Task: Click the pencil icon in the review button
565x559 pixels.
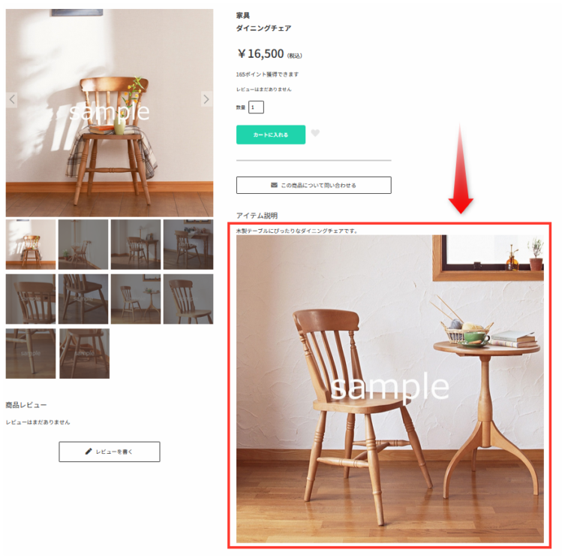Action: pyautogui.click(x=89, y=452)
